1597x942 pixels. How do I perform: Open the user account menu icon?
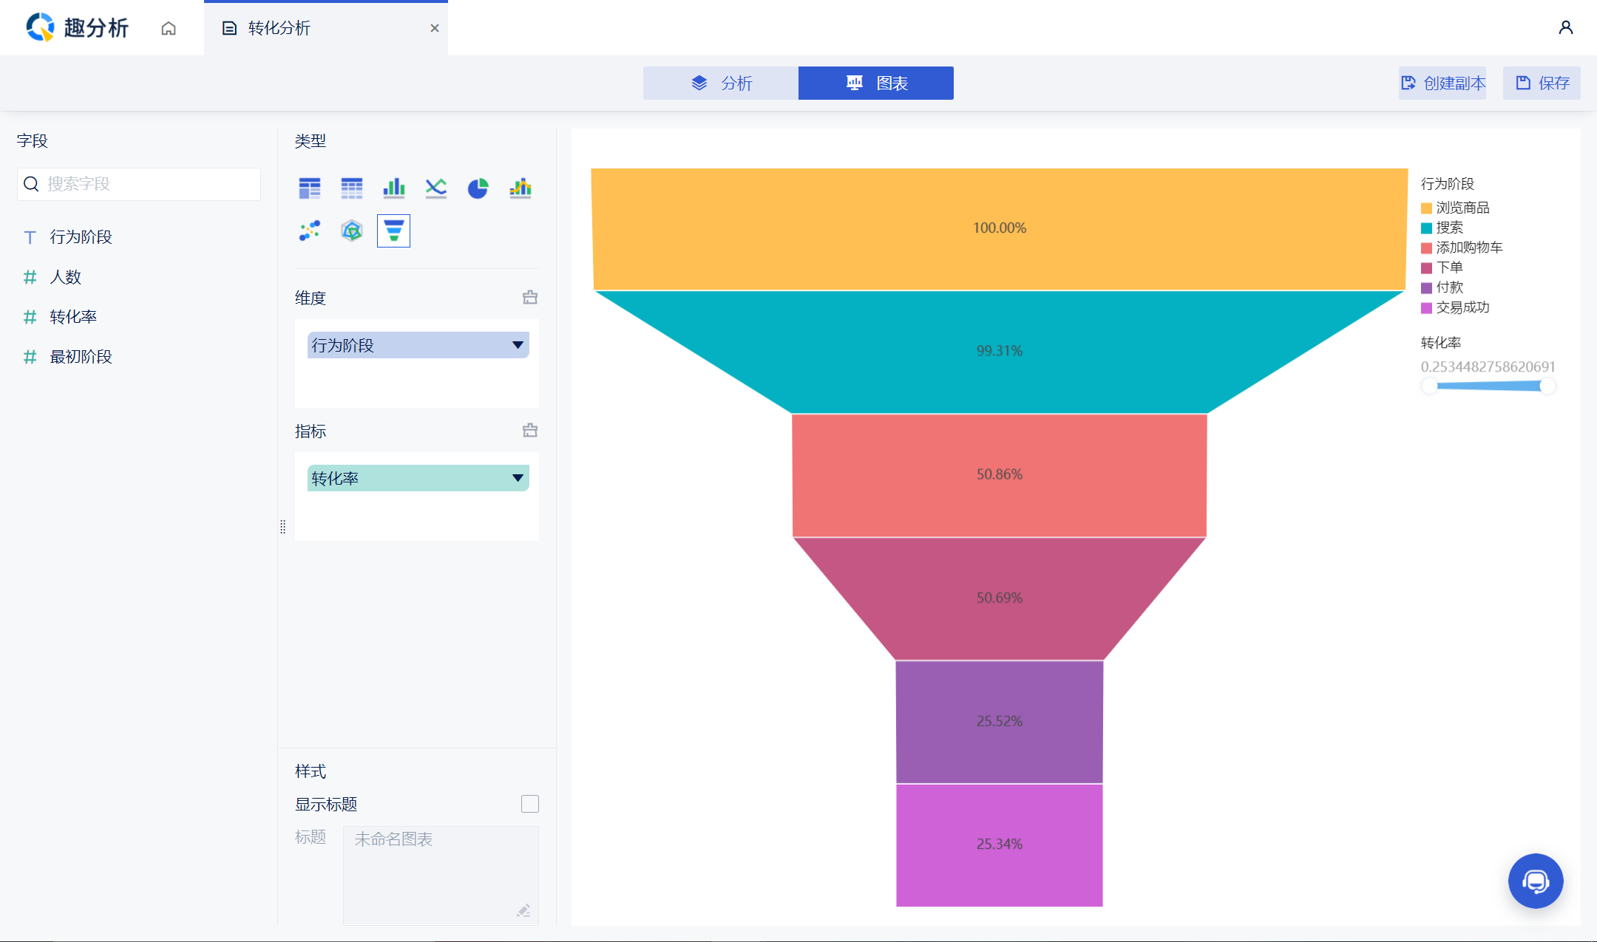[x=1565, y=27]
